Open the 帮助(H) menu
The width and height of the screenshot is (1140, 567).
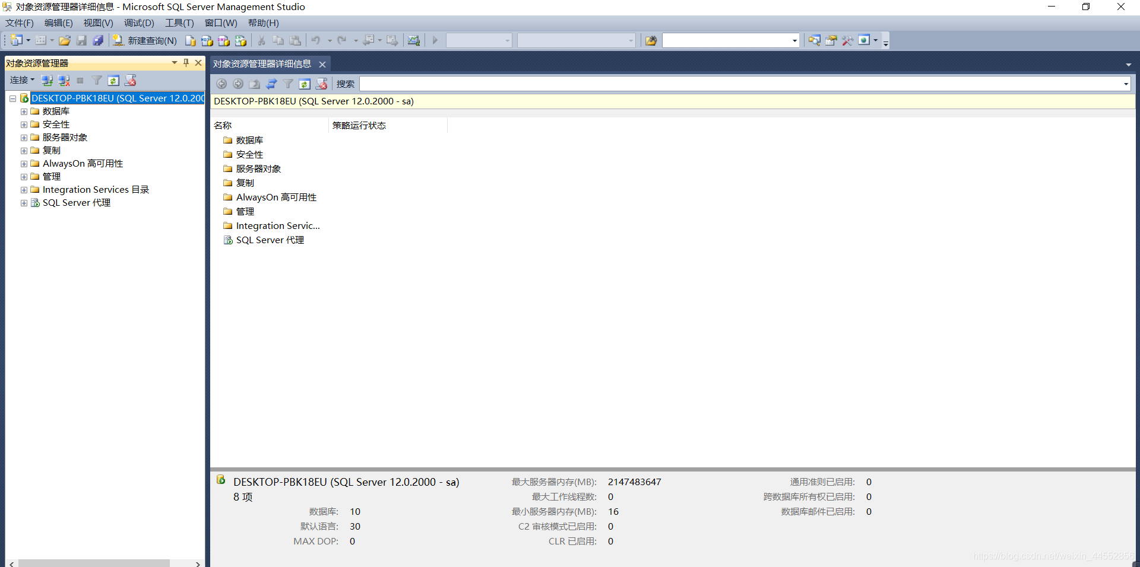tap(263, 23)
